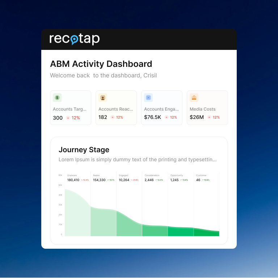Select the 'Accounts Enga...' card label
This screenshot has height=278, width=278.
click(x=161, y=109)
